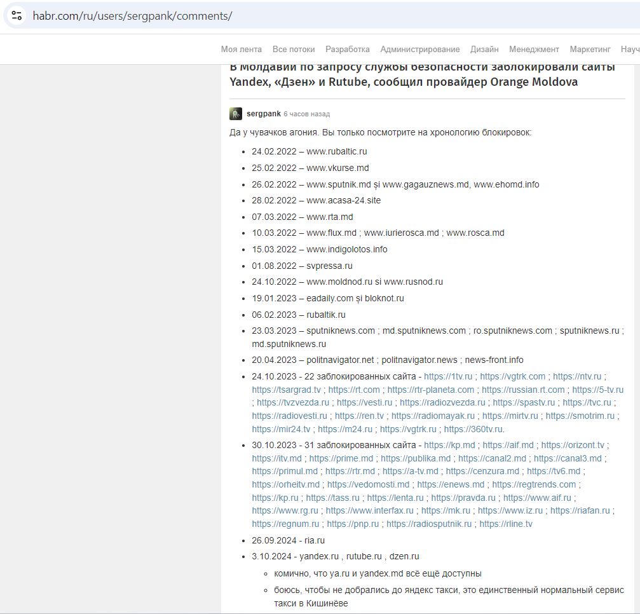Follow the https://primul.md link
The height and width of the screenshot is (614, 640).
(285, 472)
